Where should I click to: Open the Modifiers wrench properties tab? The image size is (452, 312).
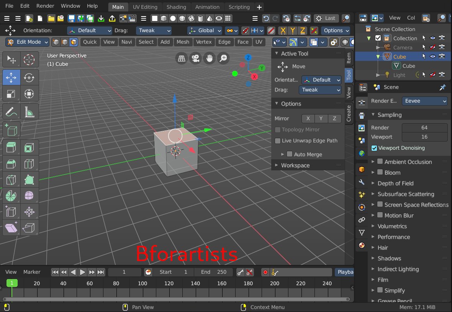pyautogui.click(x=362, y=182)
